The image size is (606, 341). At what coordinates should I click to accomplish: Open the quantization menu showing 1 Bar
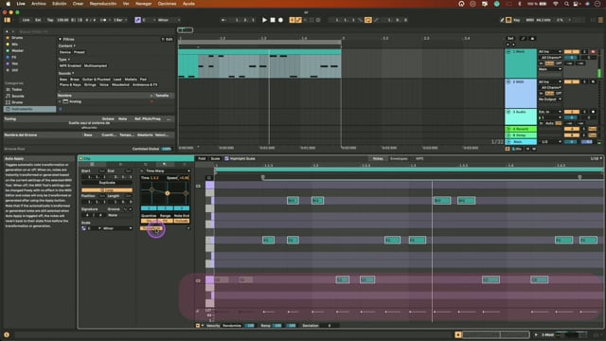(x=120, y=20)
